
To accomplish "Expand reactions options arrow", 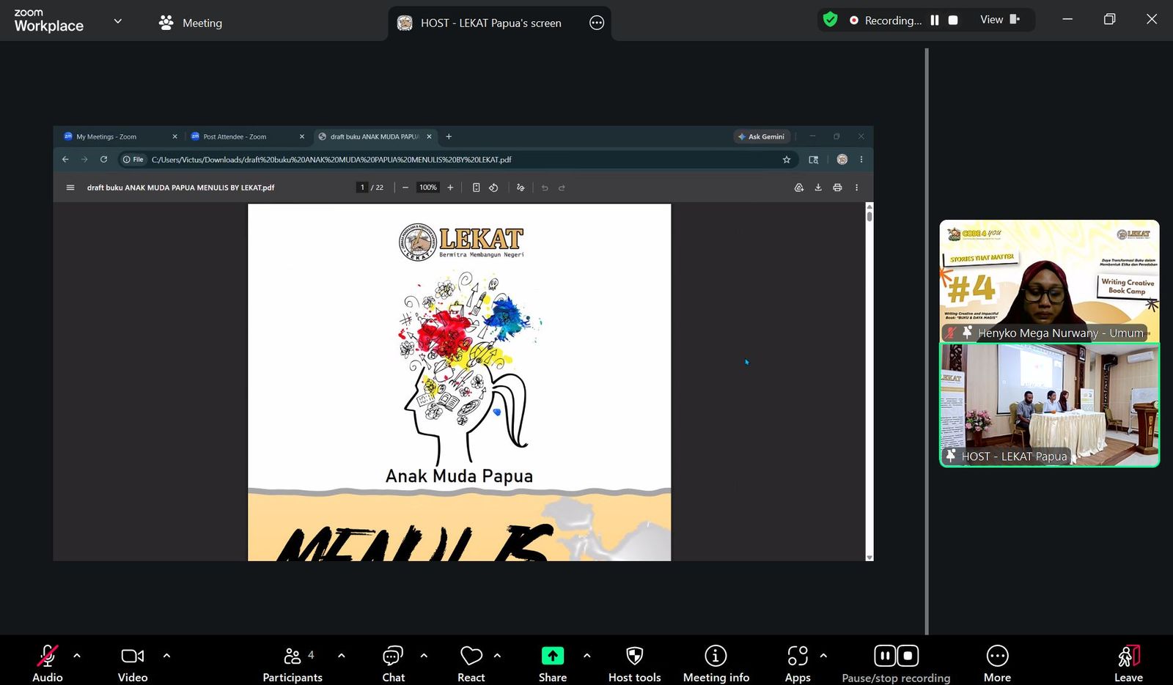I will pos(497,656).
